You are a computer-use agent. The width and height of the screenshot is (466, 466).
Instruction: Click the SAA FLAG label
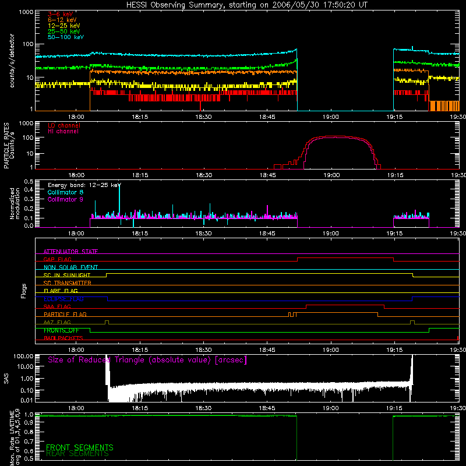tap(57, 306)
